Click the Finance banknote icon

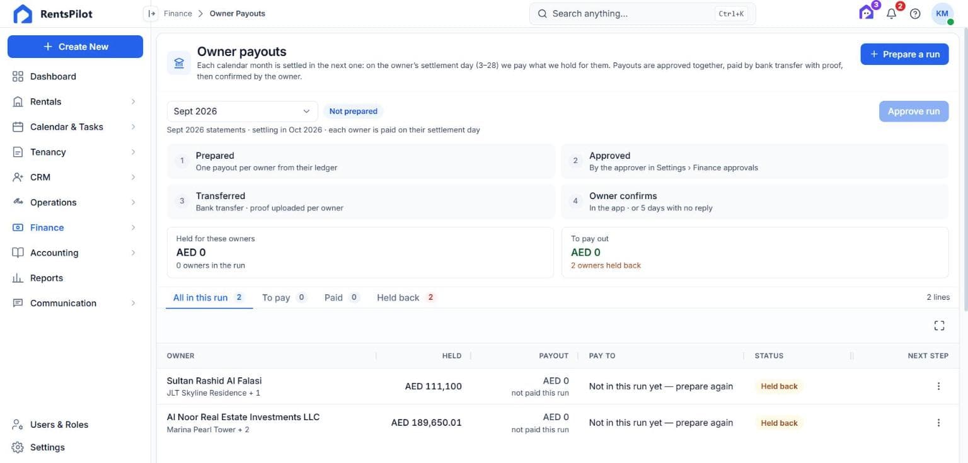pyautogui.click(x=18, y=227)
